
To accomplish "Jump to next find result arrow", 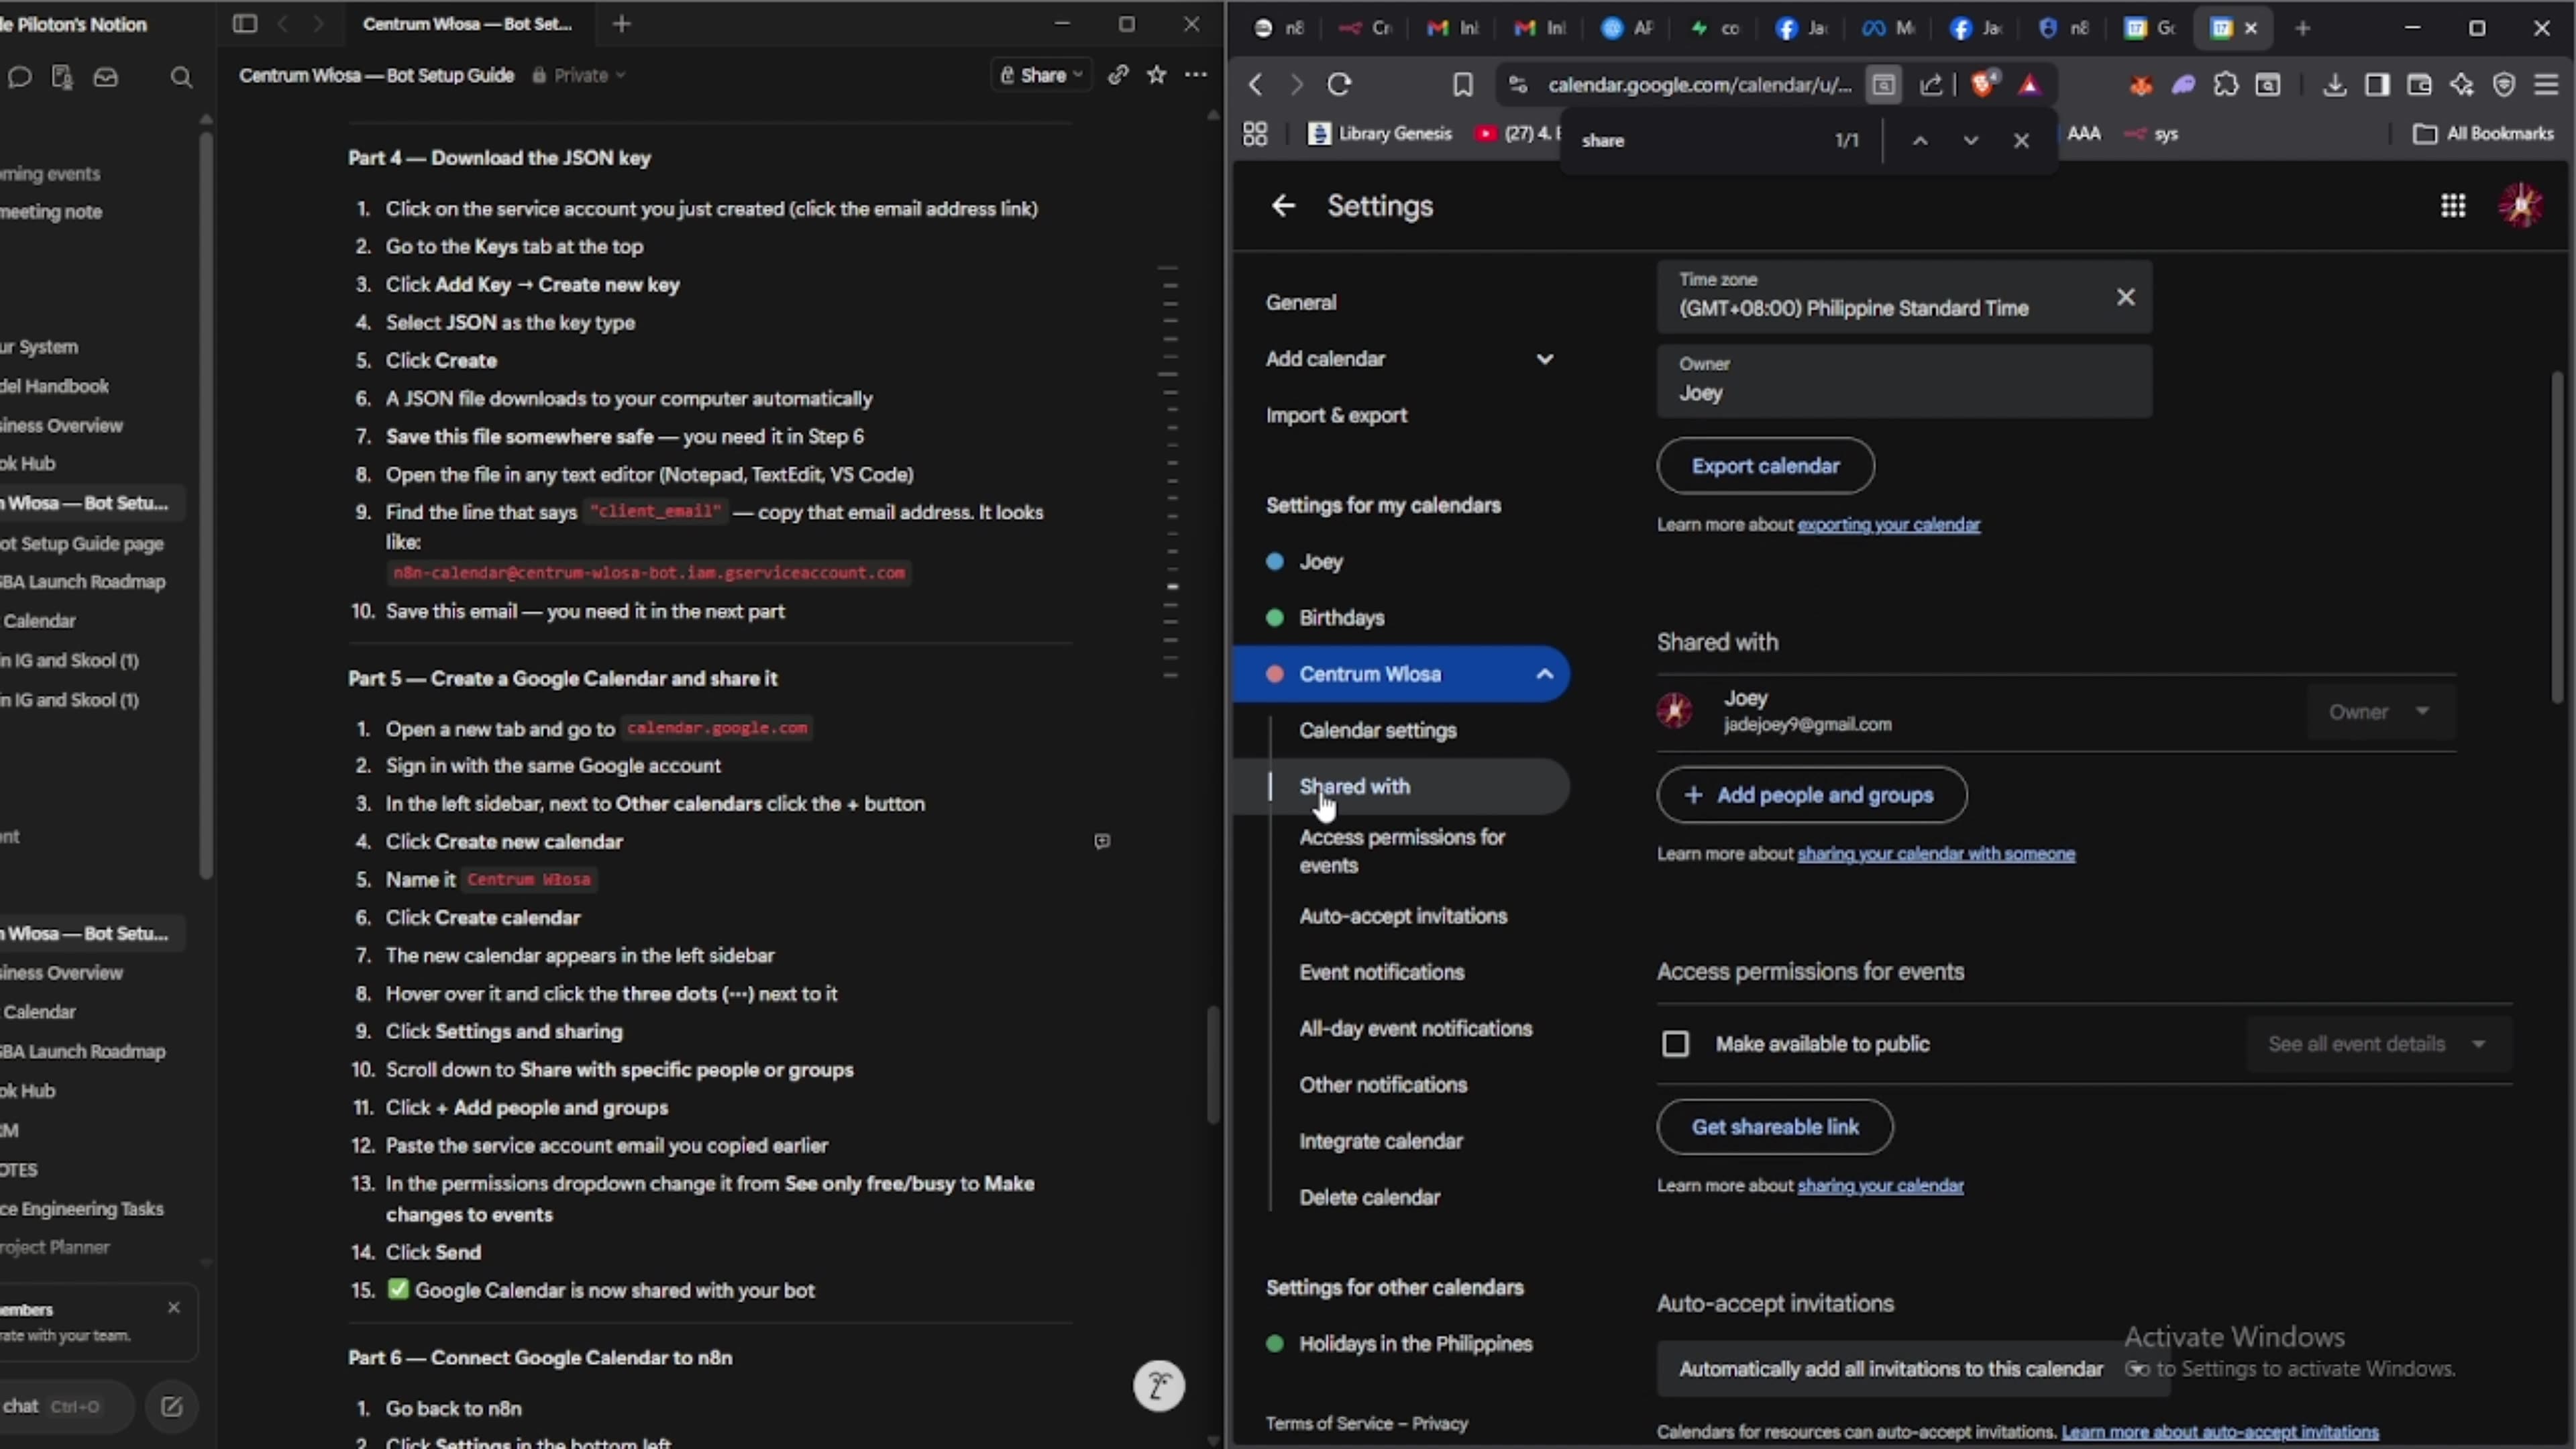I will [x=1971, y=141].
